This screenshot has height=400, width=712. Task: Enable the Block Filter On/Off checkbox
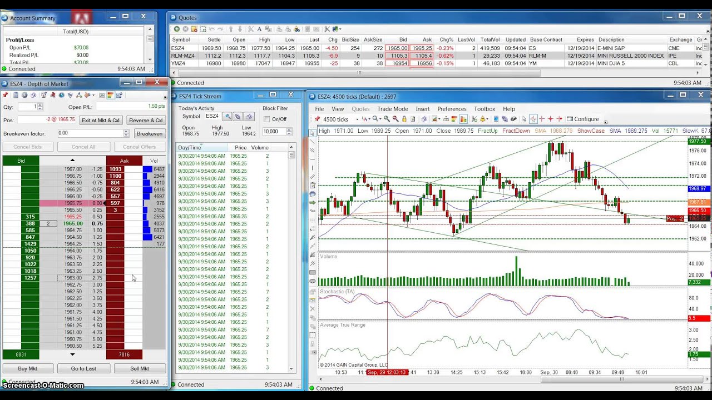click(266, 119)
